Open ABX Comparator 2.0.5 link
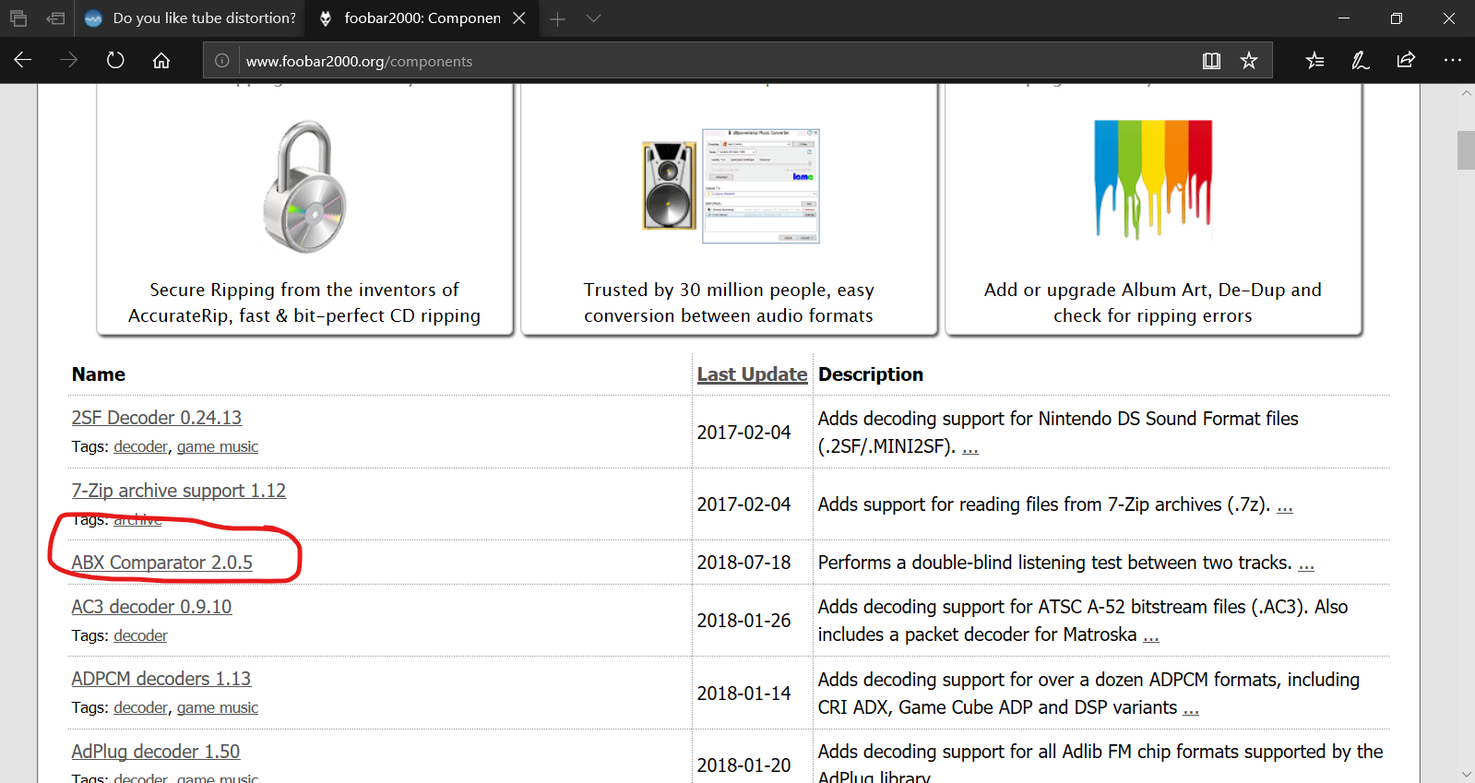Viewport: 1475px width, 783px height. click(161, 563)
